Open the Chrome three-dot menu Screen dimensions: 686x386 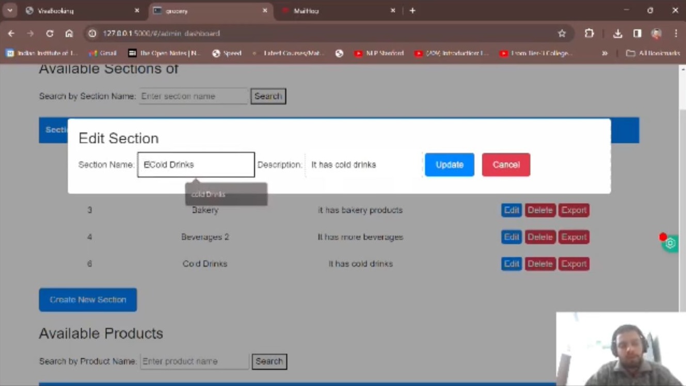point(676,33)
